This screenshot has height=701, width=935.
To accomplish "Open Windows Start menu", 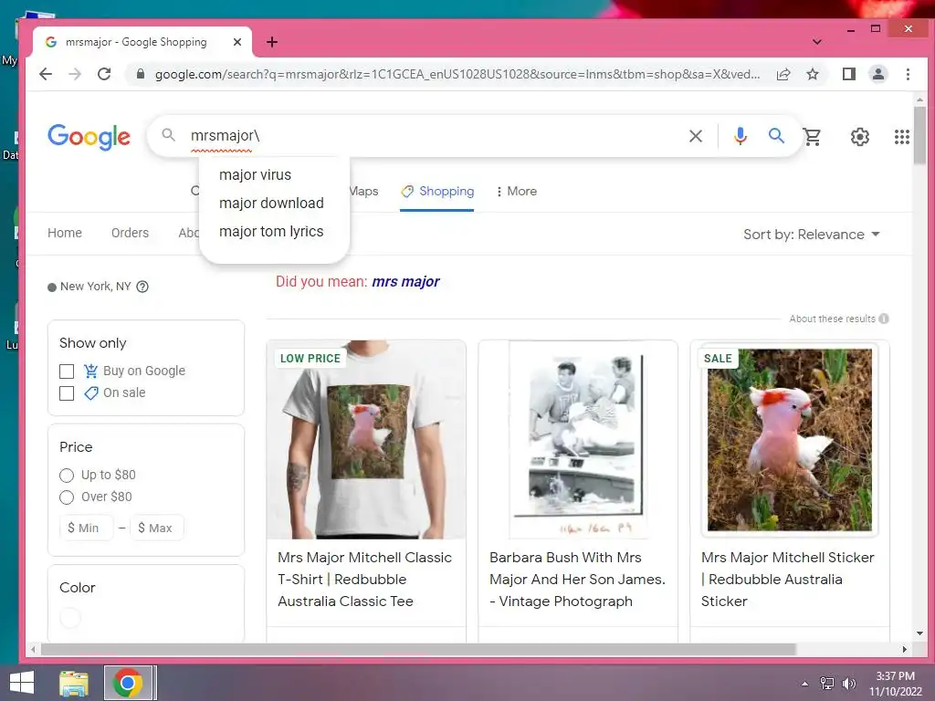I will point(22,683).
